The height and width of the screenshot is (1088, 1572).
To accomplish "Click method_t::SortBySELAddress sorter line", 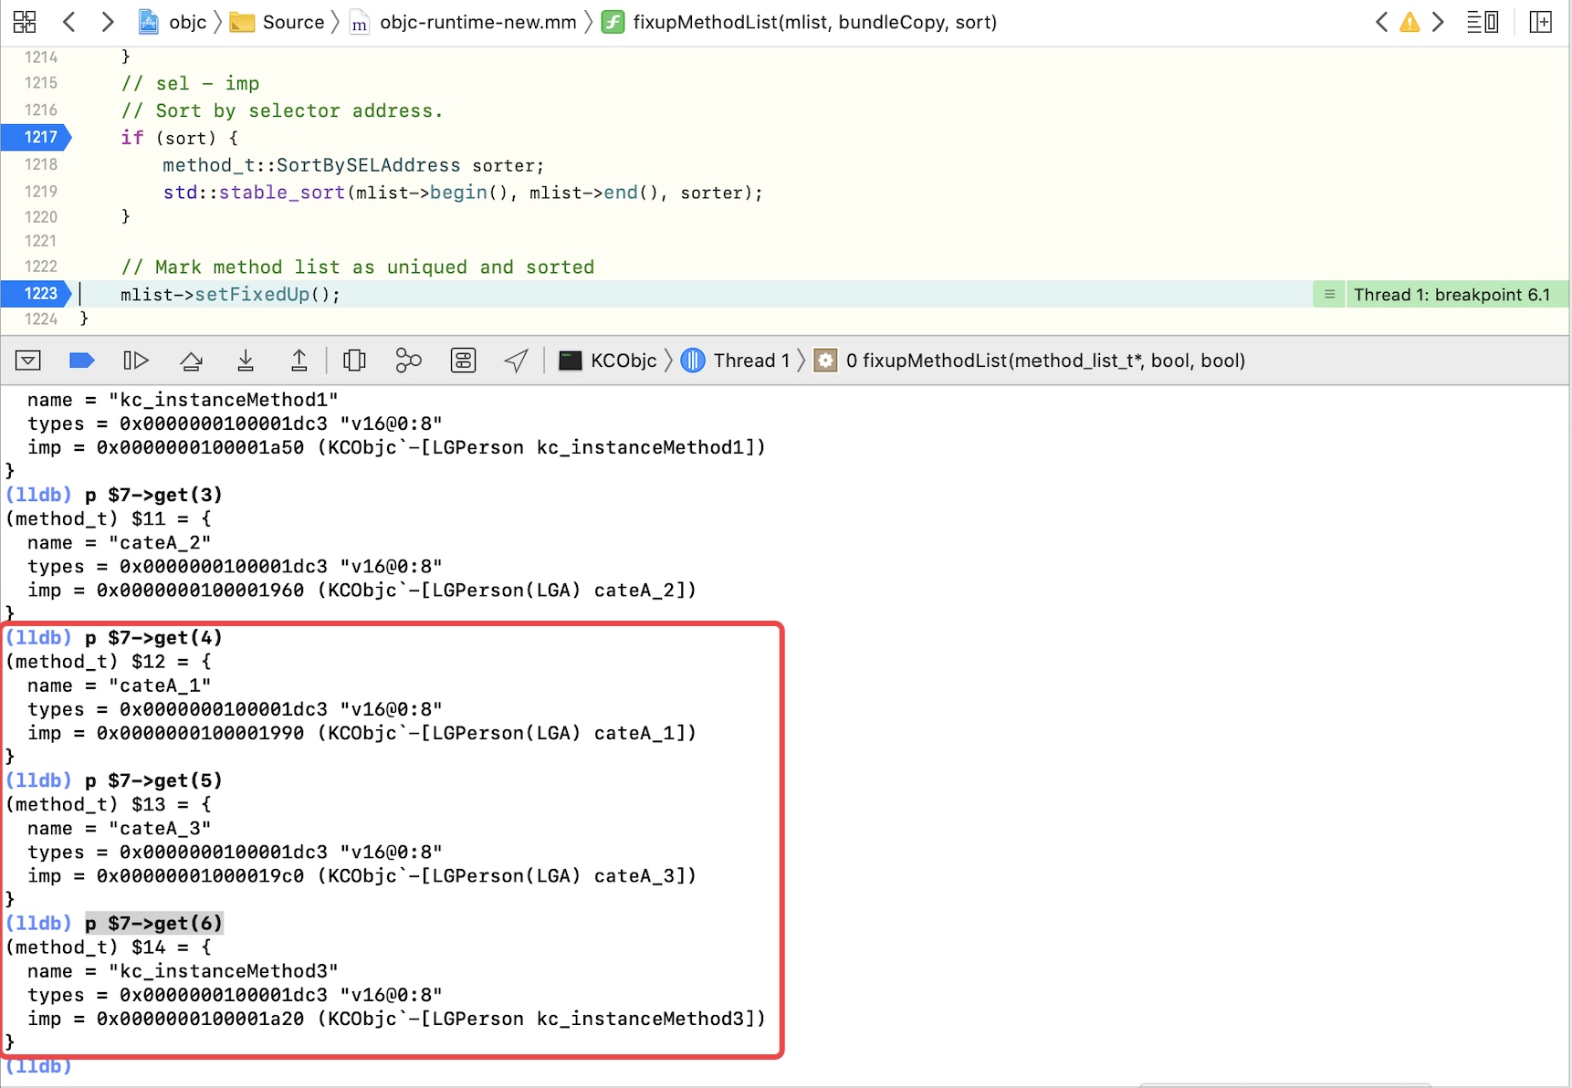I will coord(353,165).
